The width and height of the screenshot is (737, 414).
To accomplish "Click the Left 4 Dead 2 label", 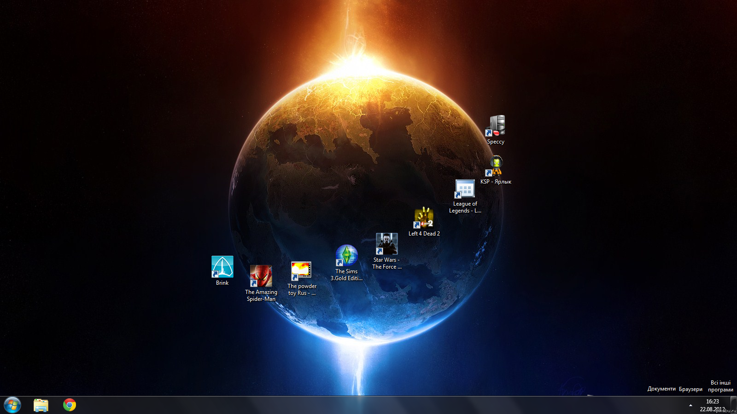I will [424, 234].
